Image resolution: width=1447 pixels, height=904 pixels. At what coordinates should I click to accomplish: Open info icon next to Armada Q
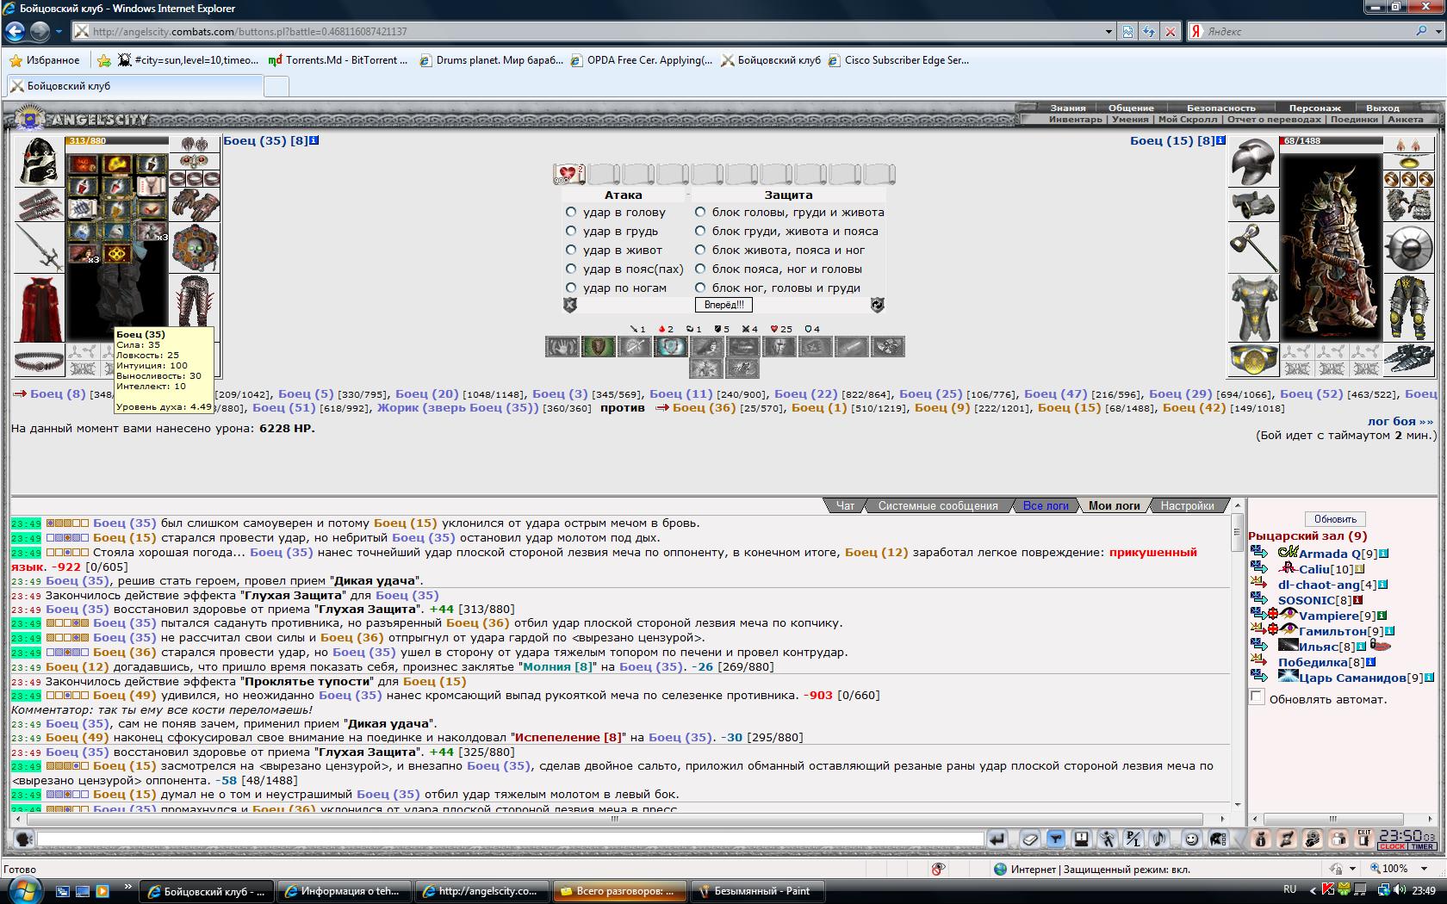point(1383,554)
